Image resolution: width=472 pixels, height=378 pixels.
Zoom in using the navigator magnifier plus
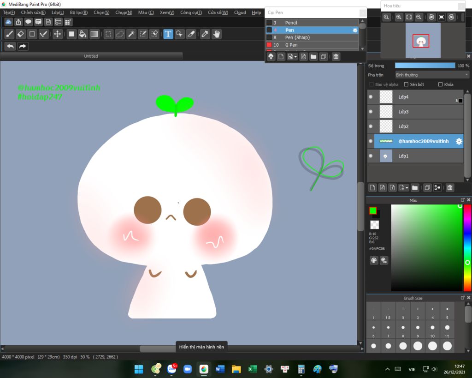(x=399, y=17)
